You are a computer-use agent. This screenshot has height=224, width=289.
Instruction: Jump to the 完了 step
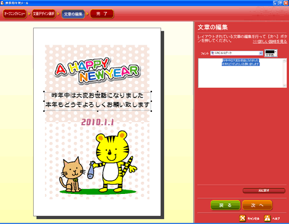102,14
